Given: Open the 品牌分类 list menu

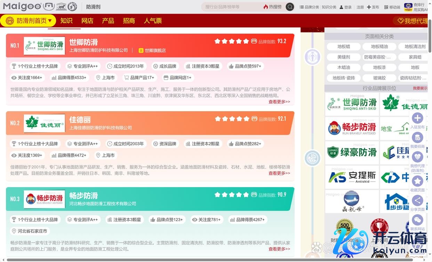Looking at the screenshot, I should (302, 7).
